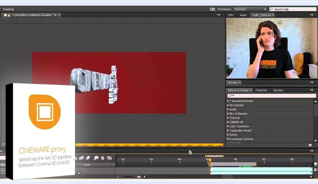Select the upper cyan layer bar

coord(261,169)
